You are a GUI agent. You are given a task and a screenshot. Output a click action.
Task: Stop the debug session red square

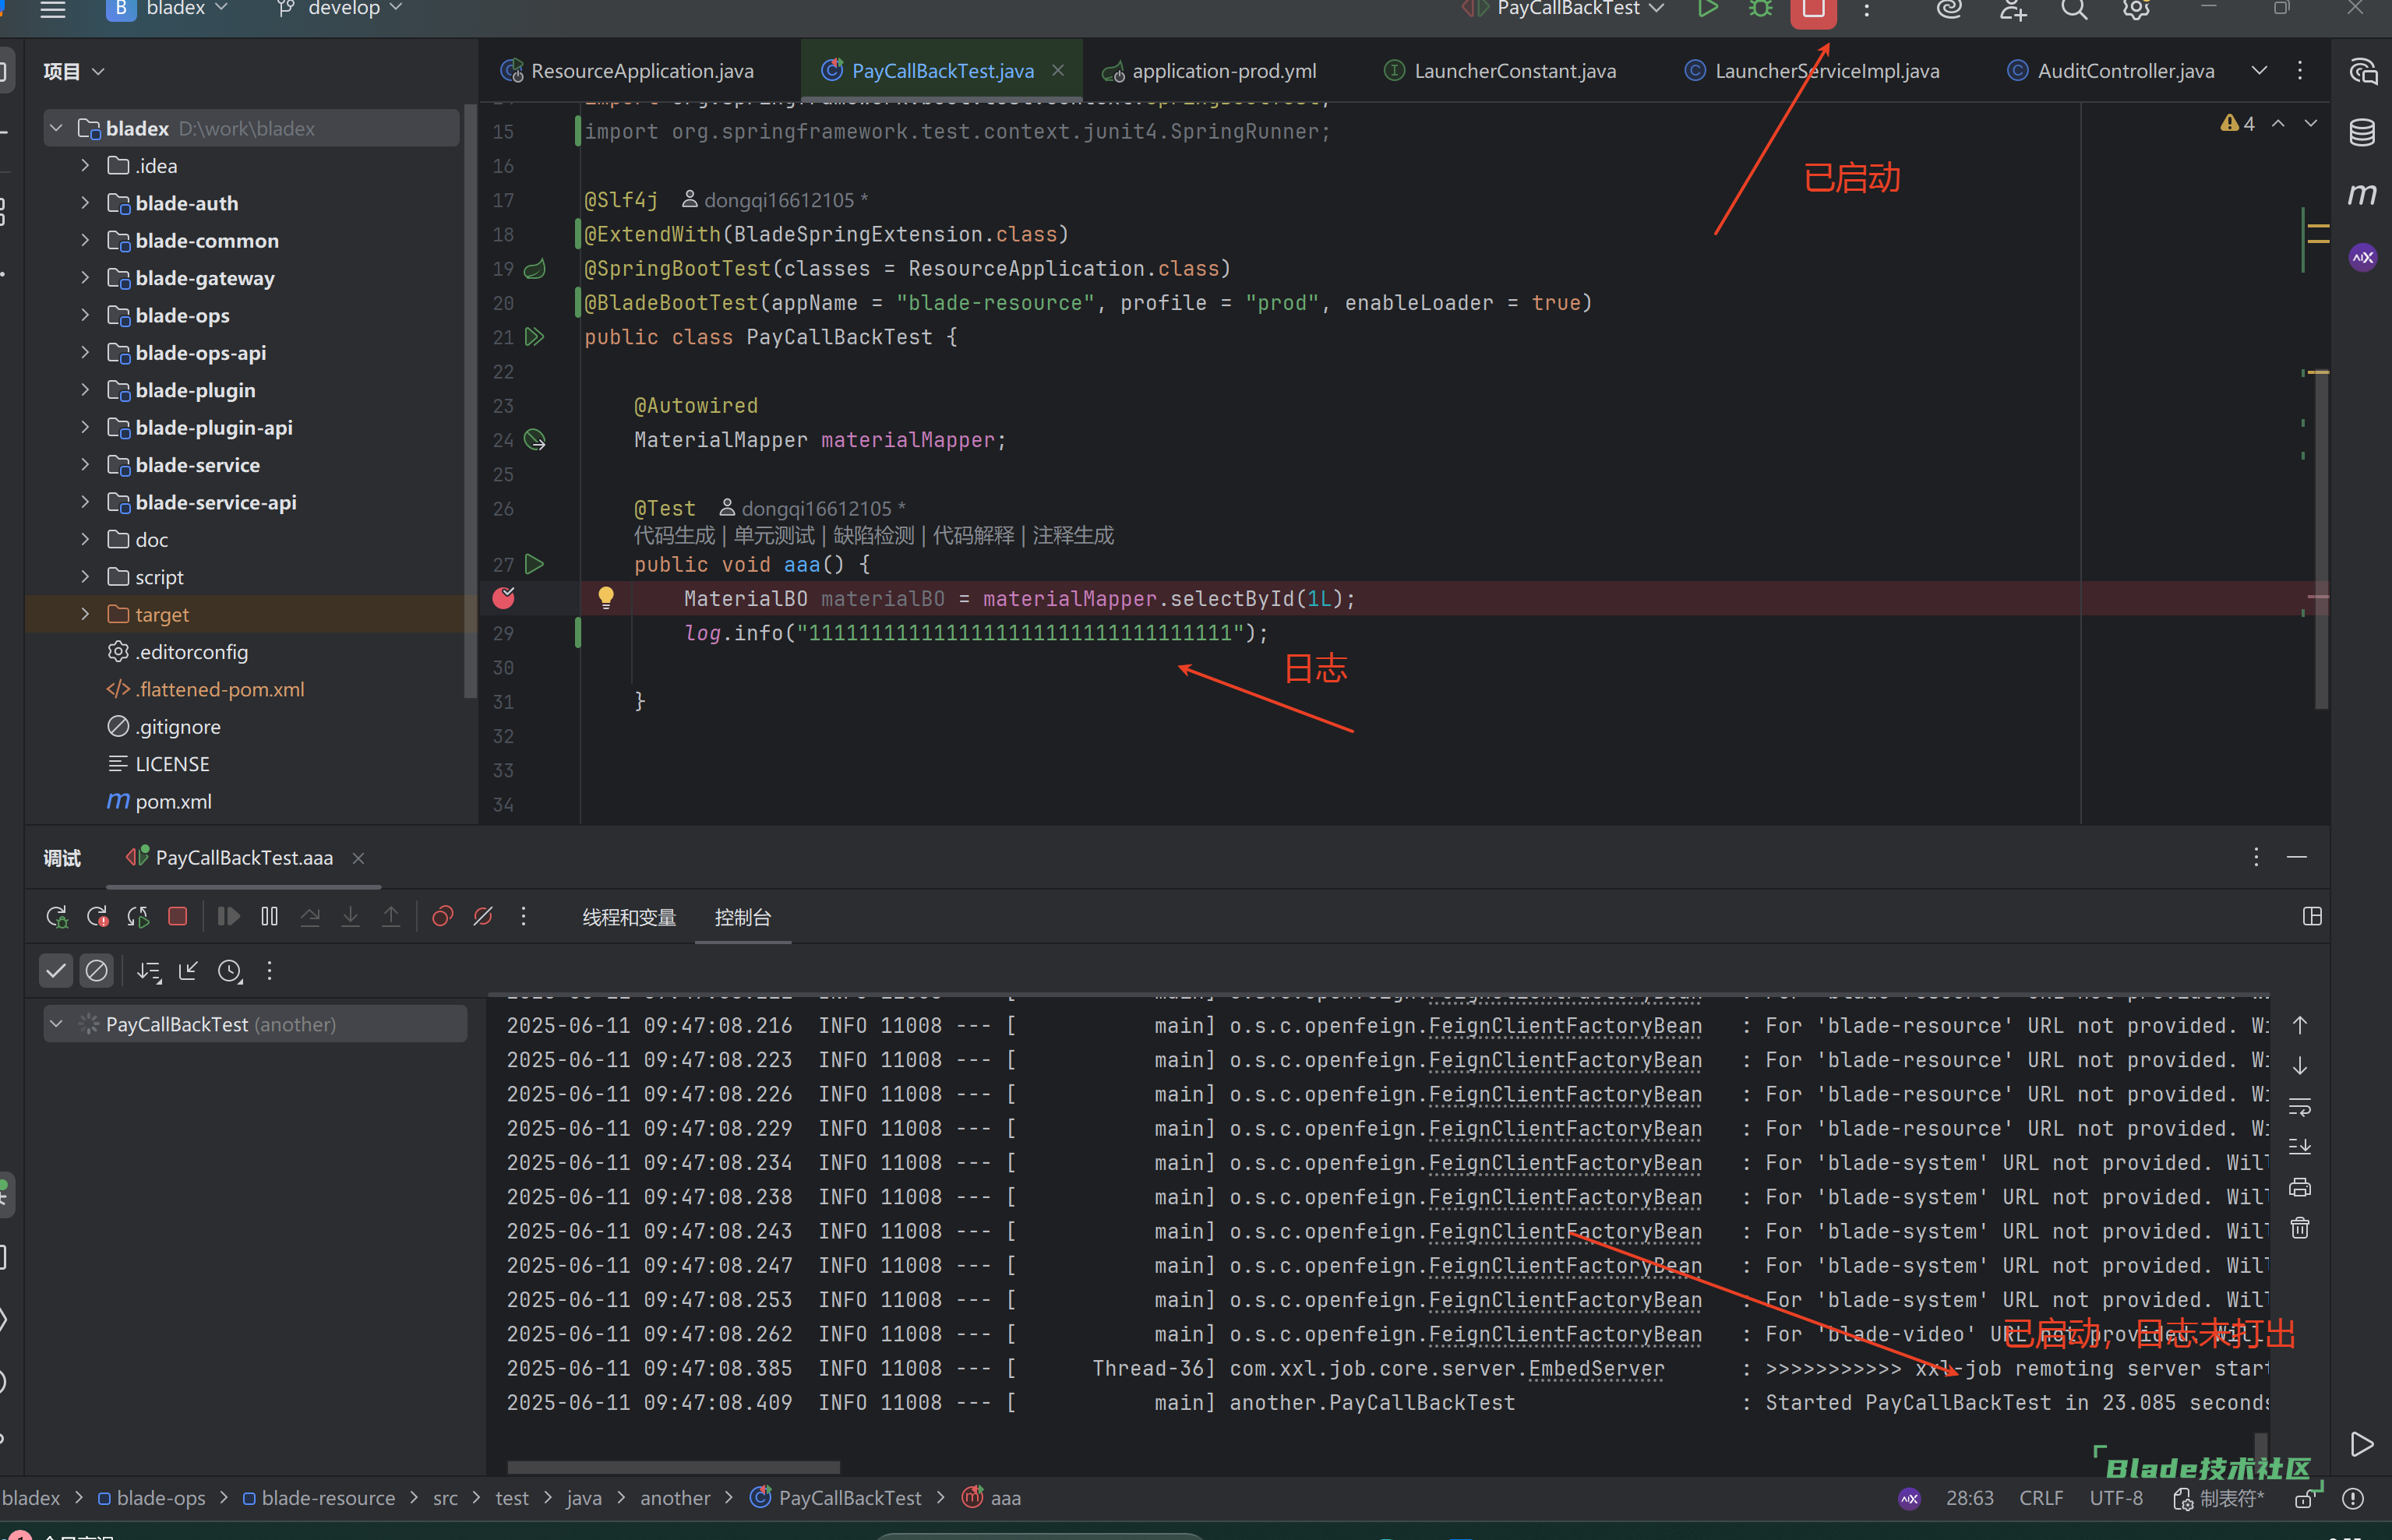coord(178,917)
